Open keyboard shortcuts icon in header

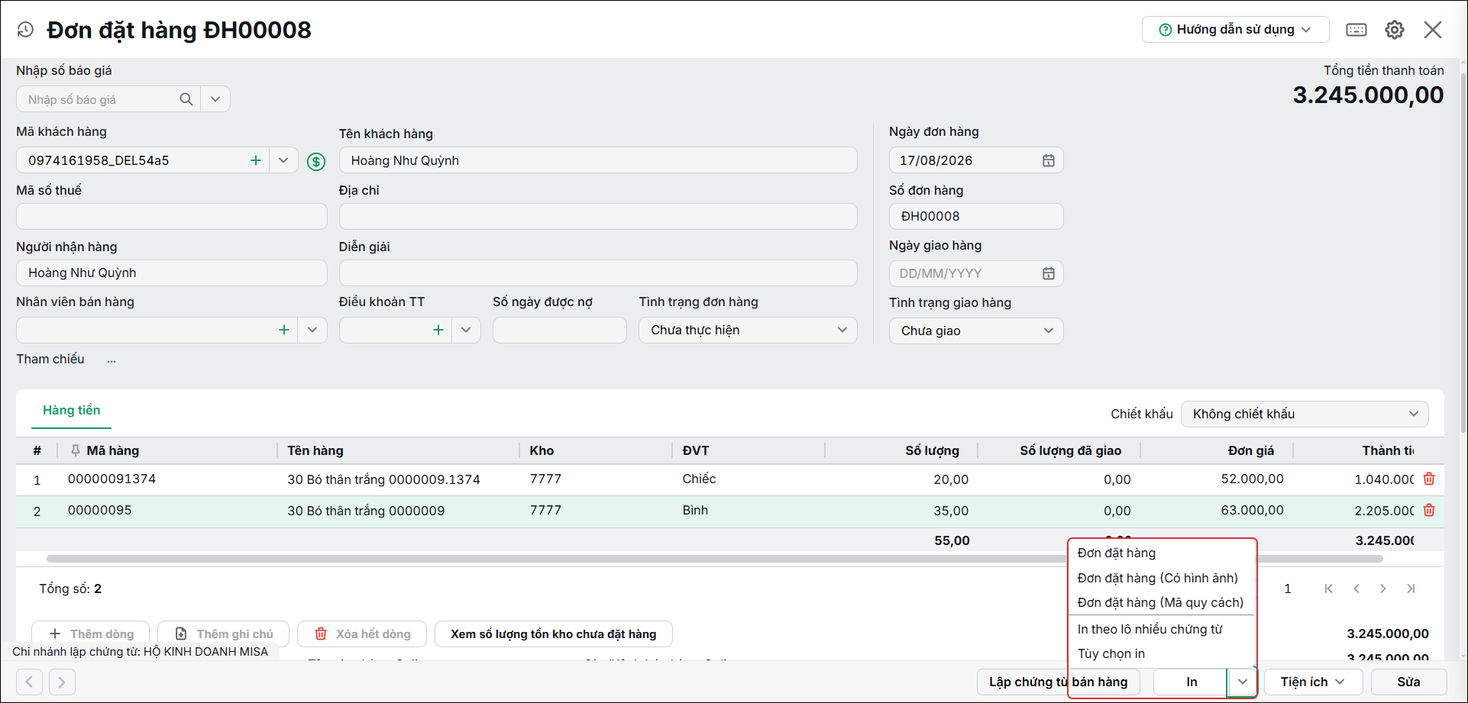[x=1356, y=30]
